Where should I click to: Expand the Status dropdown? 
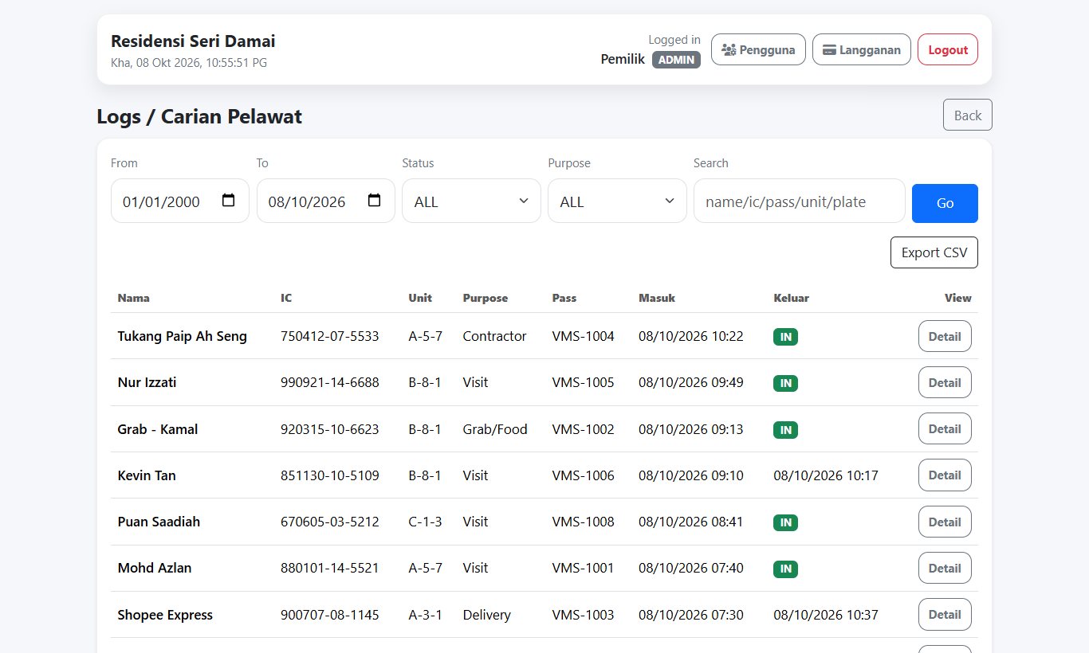point(471,201)
